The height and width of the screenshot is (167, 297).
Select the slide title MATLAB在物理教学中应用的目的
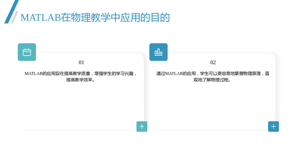(95, 17)
